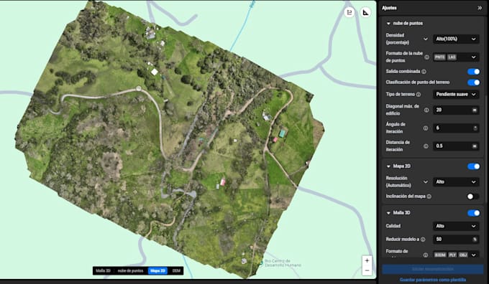489x284 pixels.
Task: Click the layers icon at map top right
Action: click(x=349, y=12)
